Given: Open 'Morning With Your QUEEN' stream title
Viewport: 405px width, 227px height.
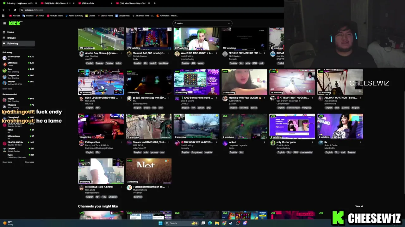Looking at the screenshot, I should tap(246, 98).
